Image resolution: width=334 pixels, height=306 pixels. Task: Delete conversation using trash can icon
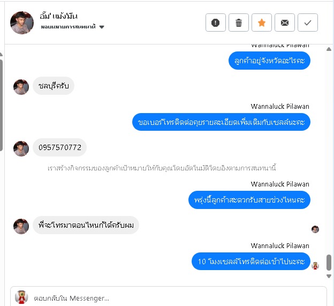pos(238,23)
